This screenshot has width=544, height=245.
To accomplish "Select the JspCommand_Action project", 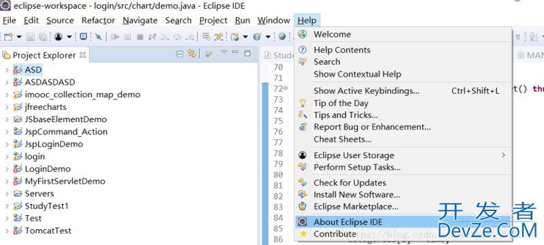I will tap(66, 132).
